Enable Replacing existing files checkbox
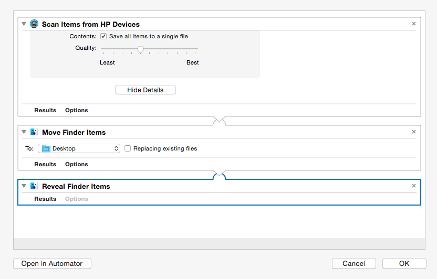 click(x=127, y=148)
